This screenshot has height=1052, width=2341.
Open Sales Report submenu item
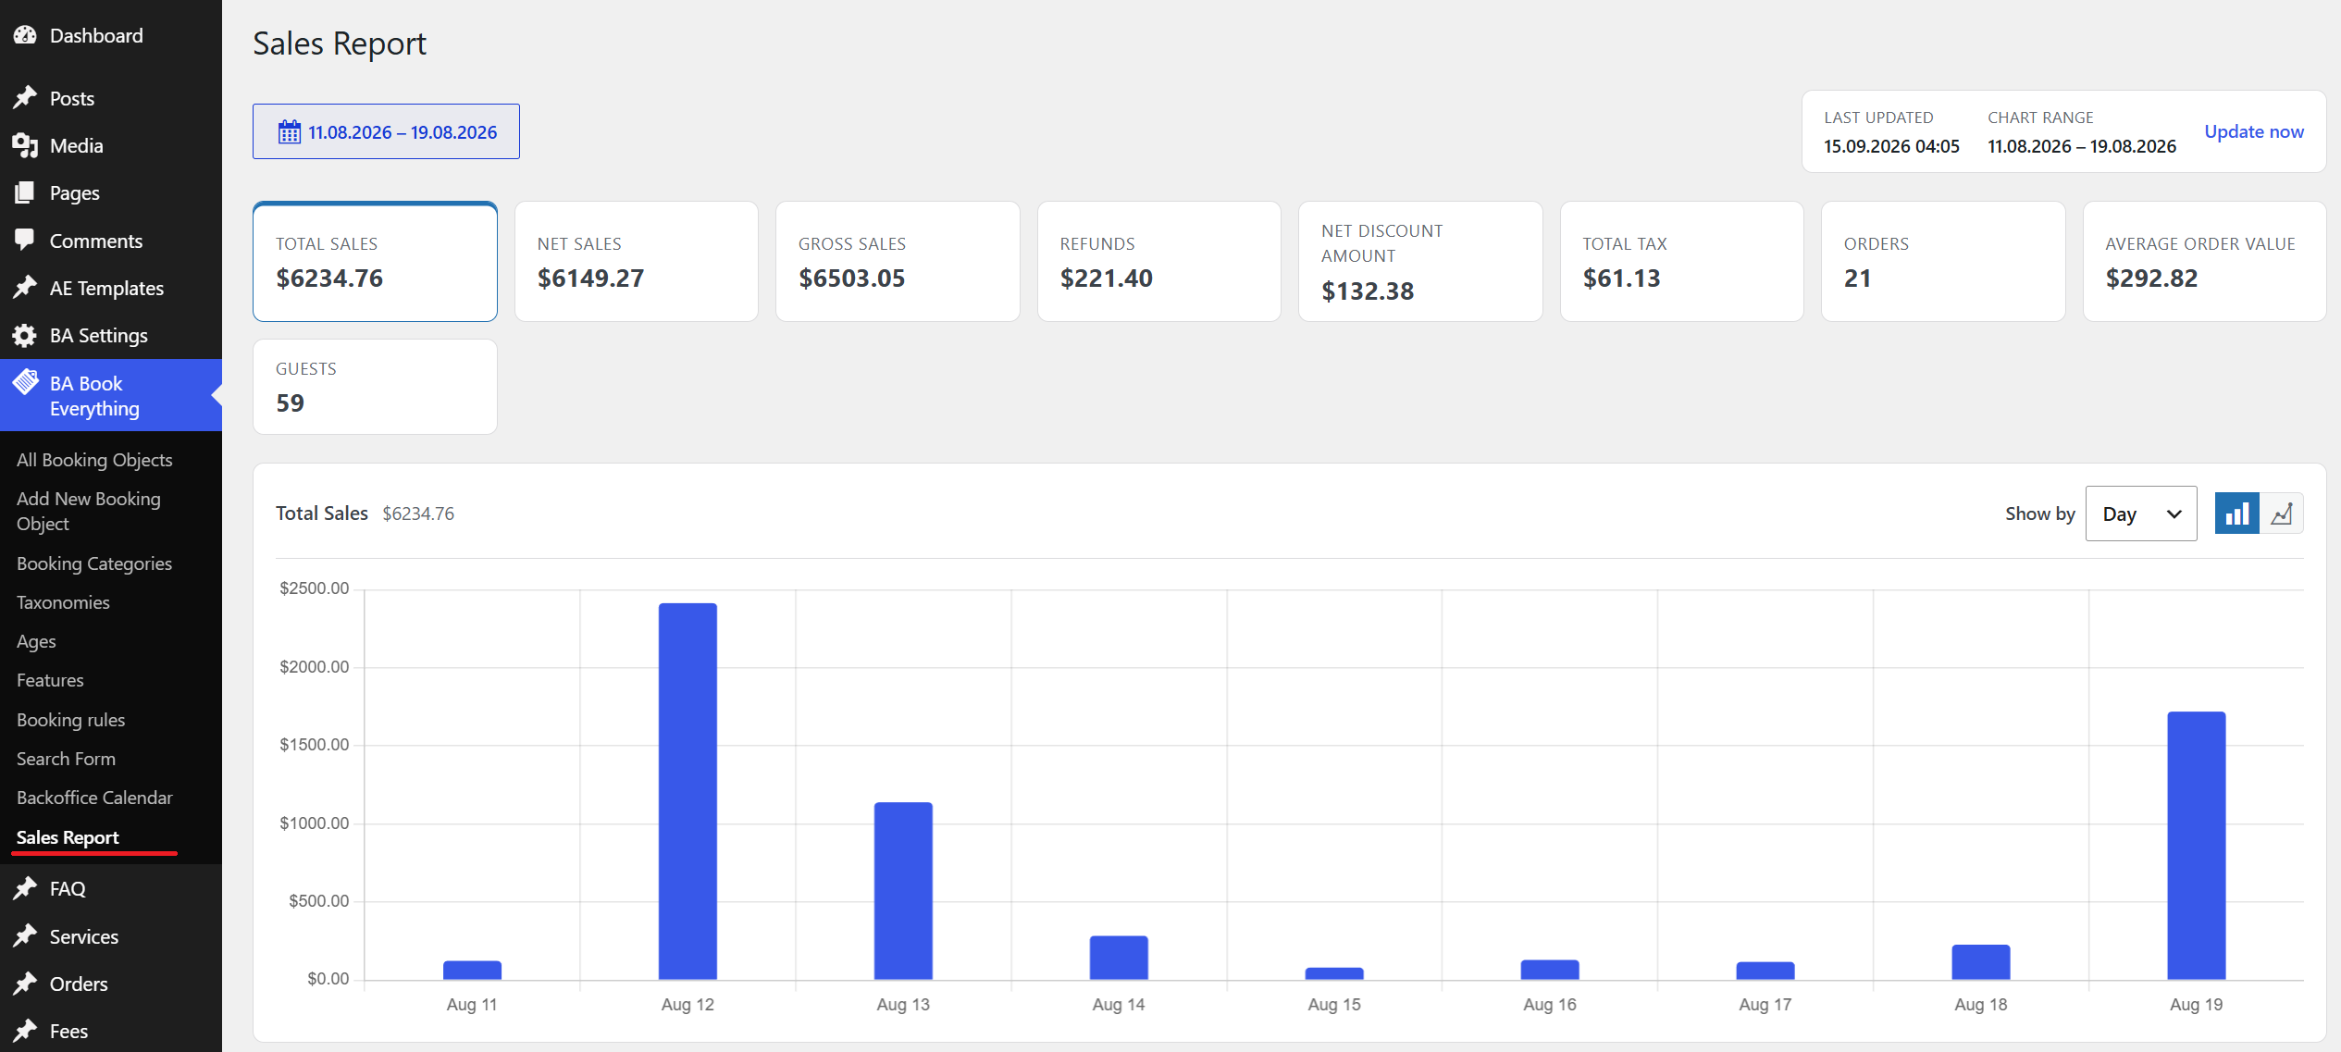[68, 837]
